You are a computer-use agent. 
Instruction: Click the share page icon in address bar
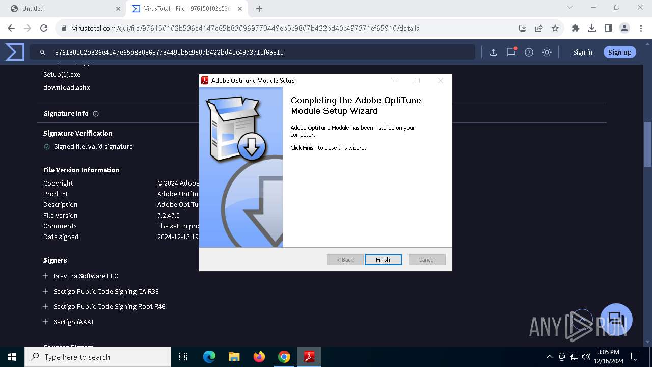[x=539, y=28]
